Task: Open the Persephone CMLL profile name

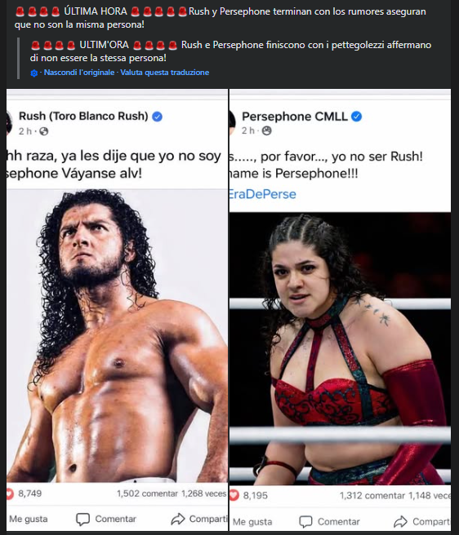Action: point(295,117)
